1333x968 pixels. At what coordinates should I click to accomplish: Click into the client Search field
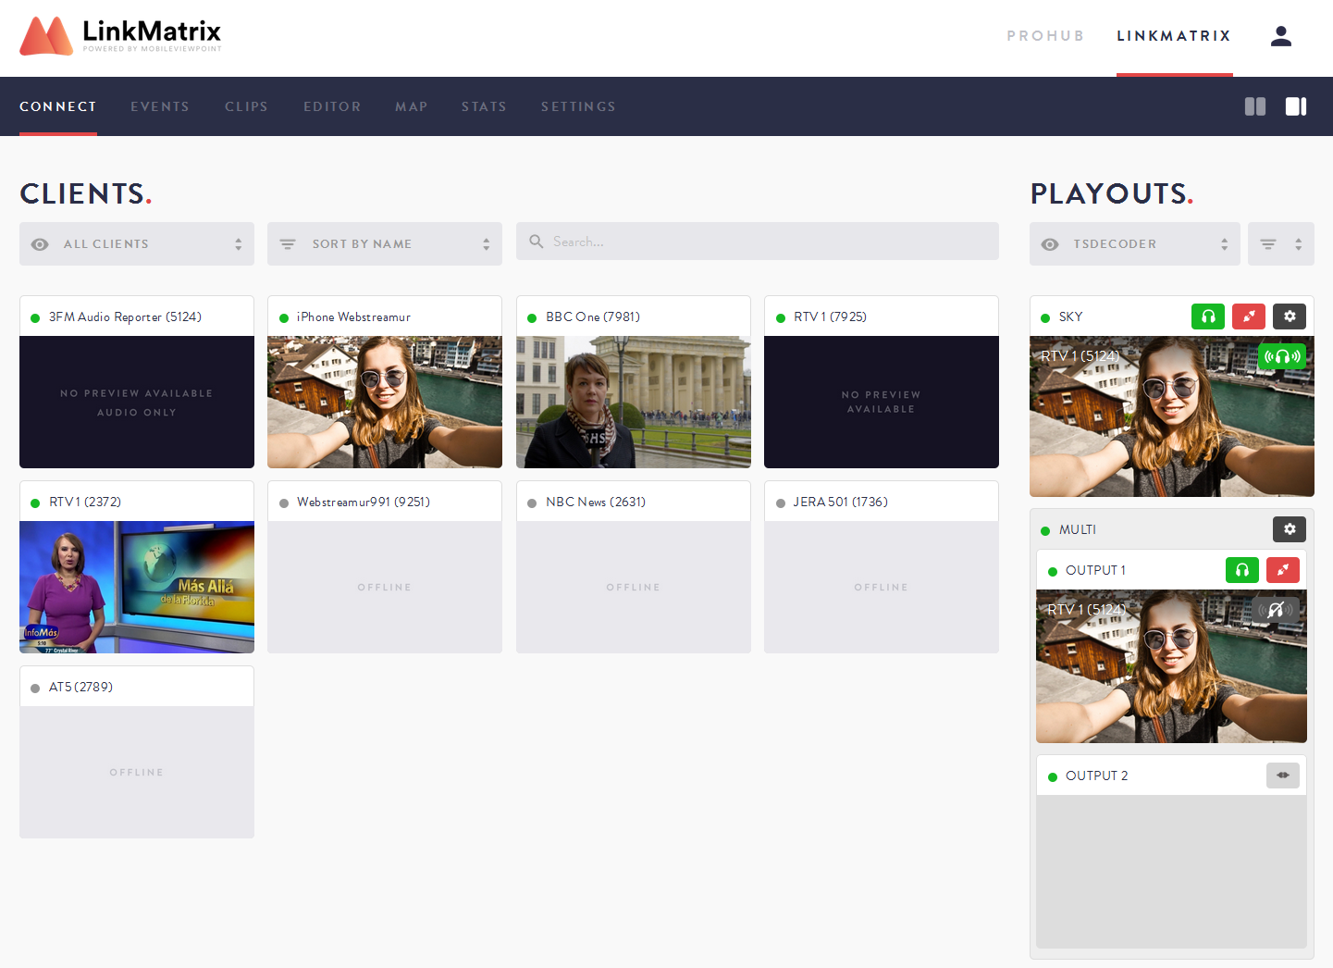758,242
